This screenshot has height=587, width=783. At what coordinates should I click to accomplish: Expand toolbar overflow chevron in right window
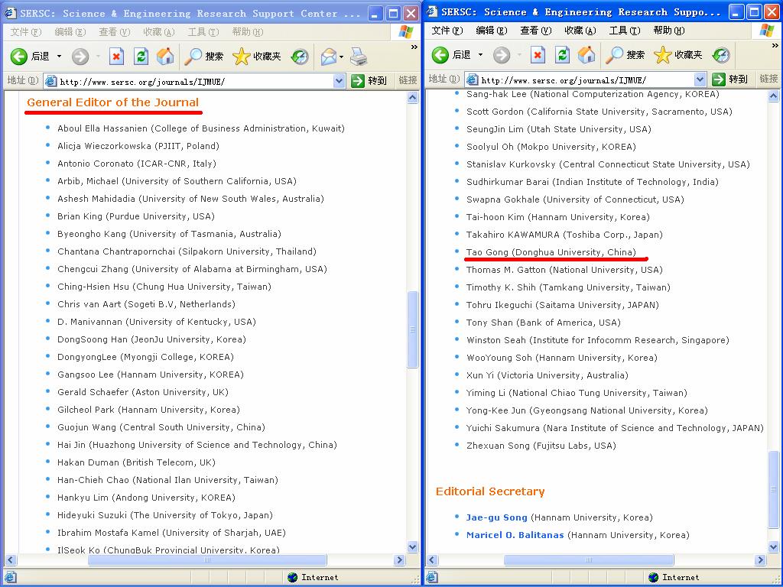775,45
